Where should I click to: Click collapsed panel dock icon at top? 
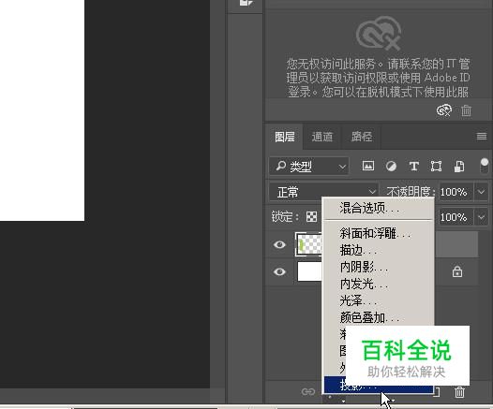click(x=246, y=3)
